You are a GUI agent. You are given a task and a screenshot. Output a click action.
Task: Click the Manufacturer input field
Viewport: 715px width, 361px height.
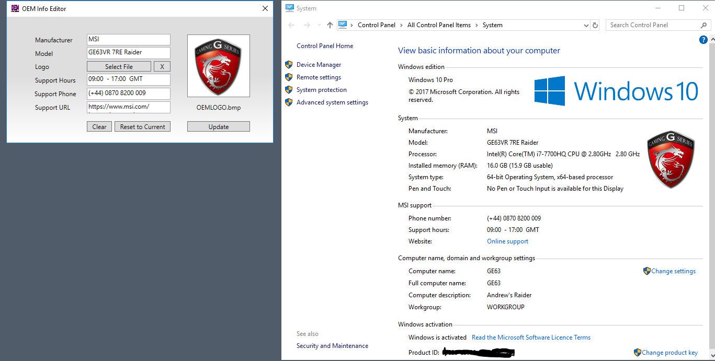[129, 40]
